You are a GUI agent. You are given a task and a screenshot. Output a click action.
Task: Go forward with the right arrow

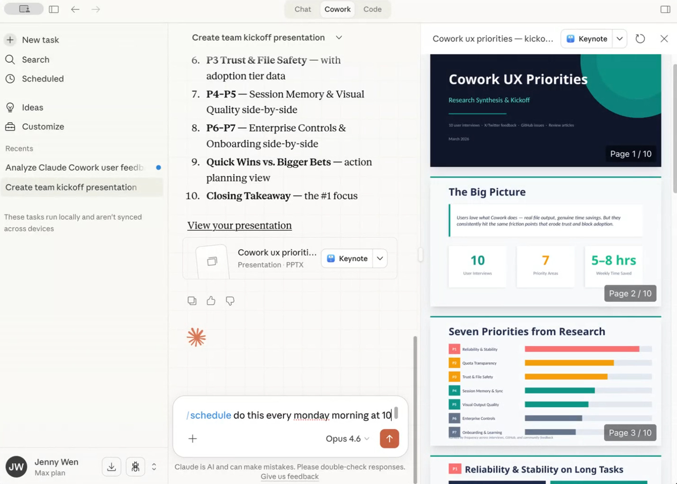click(x=96, y=9)
